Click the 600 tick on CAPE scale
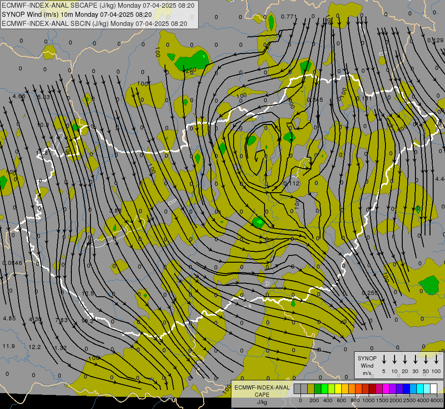Image resolution: width=445 pixels, height=409 pixels. pos(341,400)
